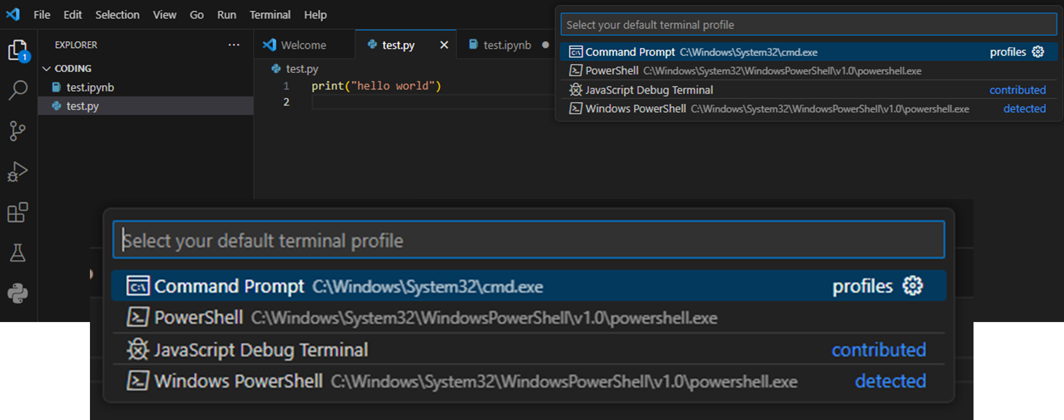Click the VS Code logo in the title bar
The image size is (1064, 420).
tap(13, 14)
